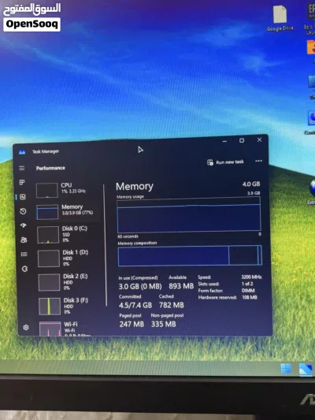Select the Memory performance item

[x=69, y=212]
